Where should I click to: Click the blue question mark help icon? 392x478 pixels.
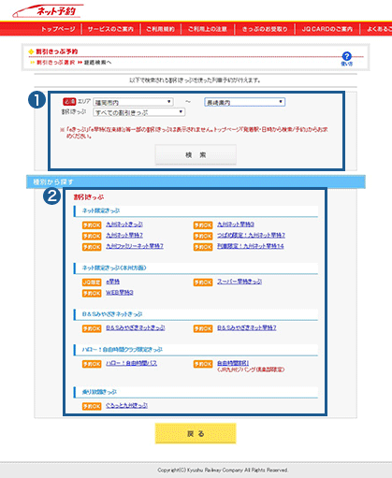coord(346,56)
